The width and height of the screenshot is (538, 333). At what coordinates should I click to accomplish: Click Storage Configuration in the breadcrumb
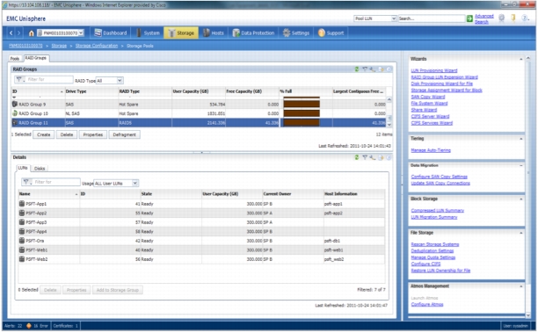[x=97, y=46]
